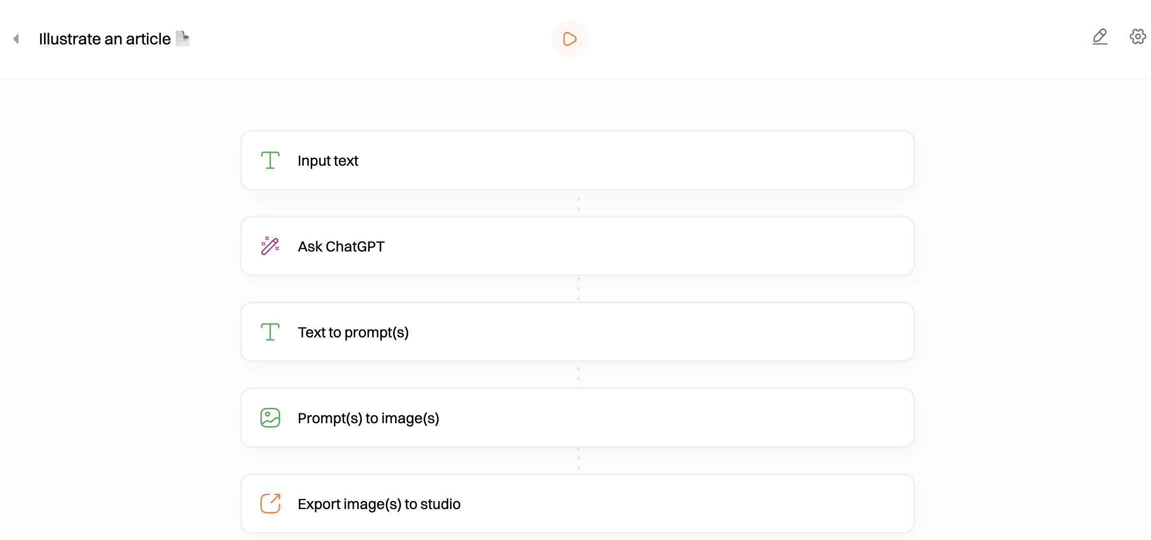The height and width of the screenshot is (540, 1151).
Task: Select the Illustrate an article title text
Action: [x=105, y=39]
